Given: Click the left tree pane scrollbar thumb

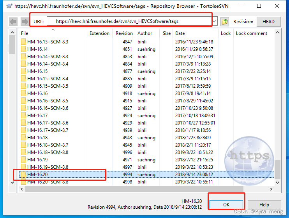Looking at the screenshot, I should pos(12,45).
